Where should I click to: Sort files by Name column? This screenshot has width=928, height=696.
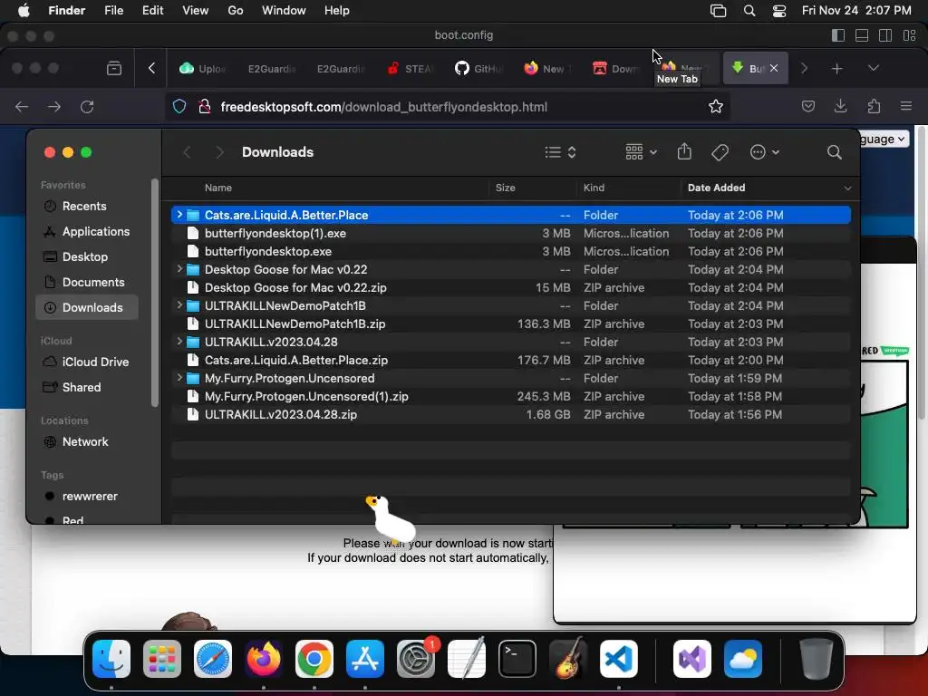pos(217,188)
